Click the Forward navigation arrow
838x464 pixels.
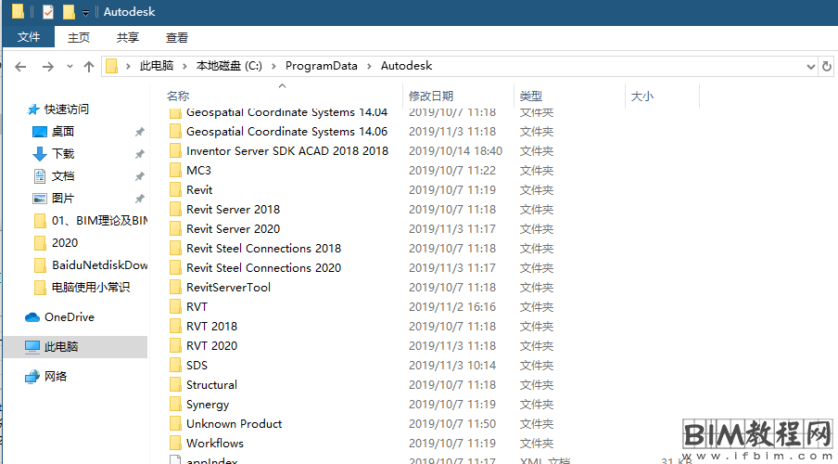coord(47,67)
